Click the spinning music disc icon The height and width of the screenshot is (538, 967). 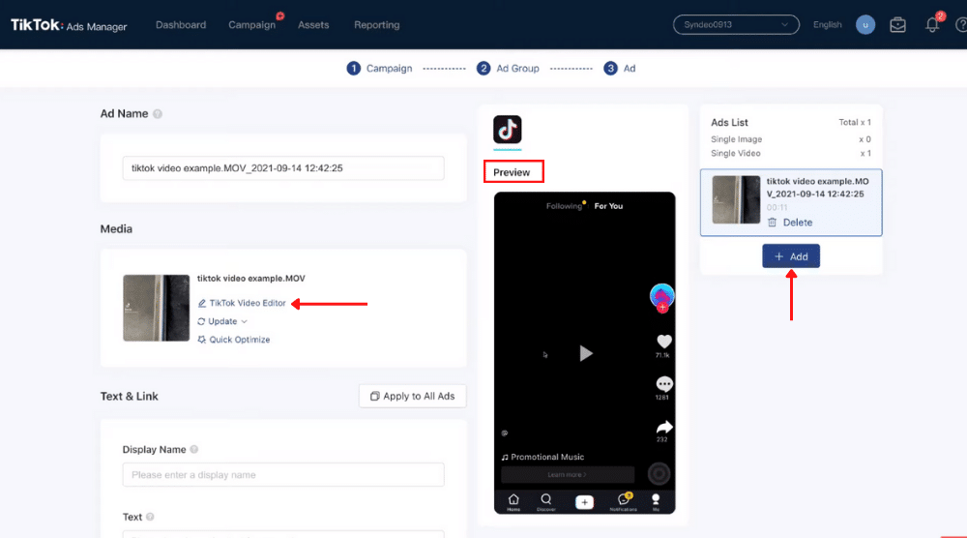659,474
